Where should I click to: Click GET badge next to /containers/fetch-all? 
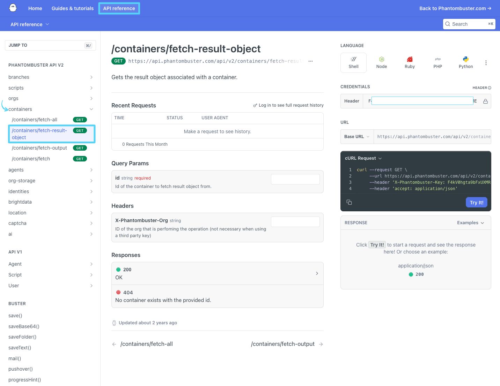coord(80,120)
